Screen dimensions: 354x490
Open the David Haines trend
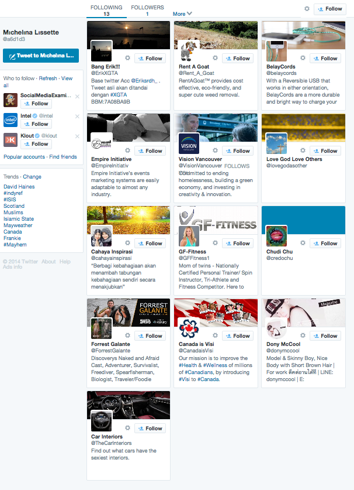[19, 187]
